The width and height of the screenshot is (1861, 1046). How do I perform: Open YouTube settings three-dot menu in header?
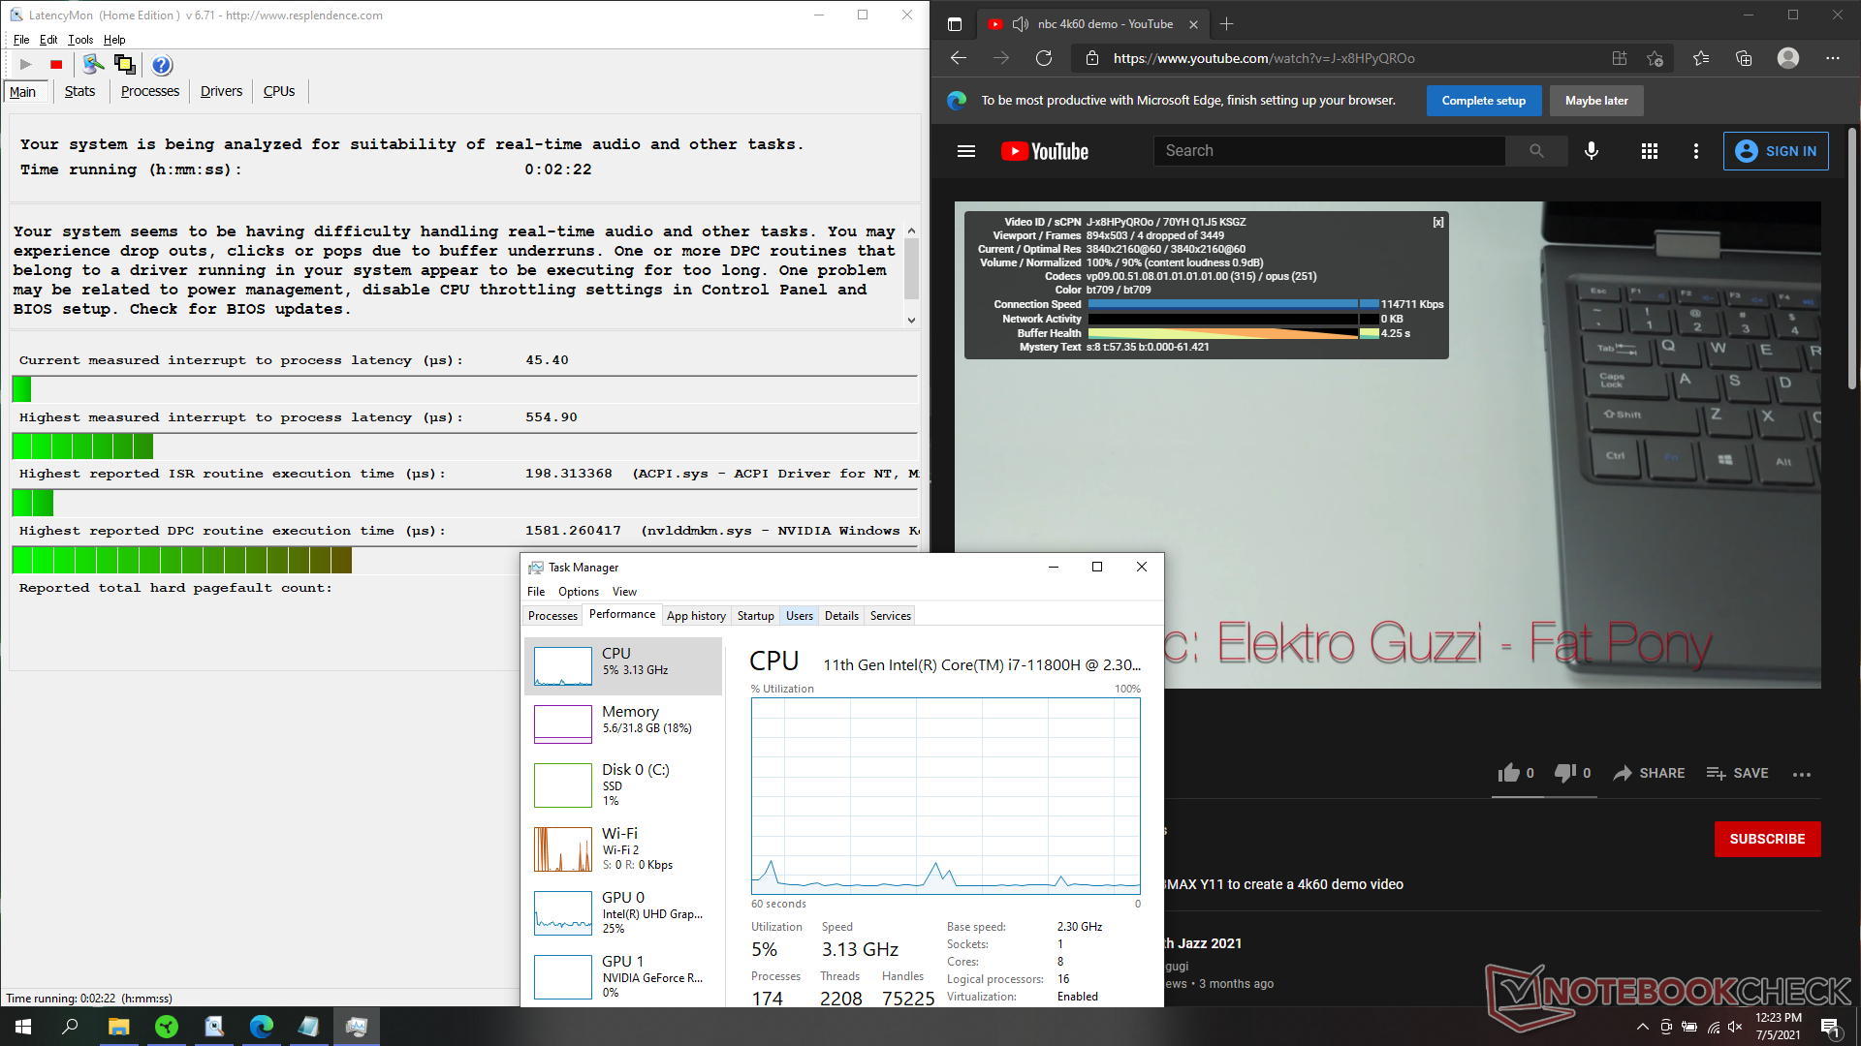click(1696, 151)
